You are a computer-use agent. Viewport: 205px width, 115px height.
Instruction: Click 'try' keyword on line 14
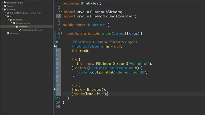pyautogui.click(x=75, y=60)
